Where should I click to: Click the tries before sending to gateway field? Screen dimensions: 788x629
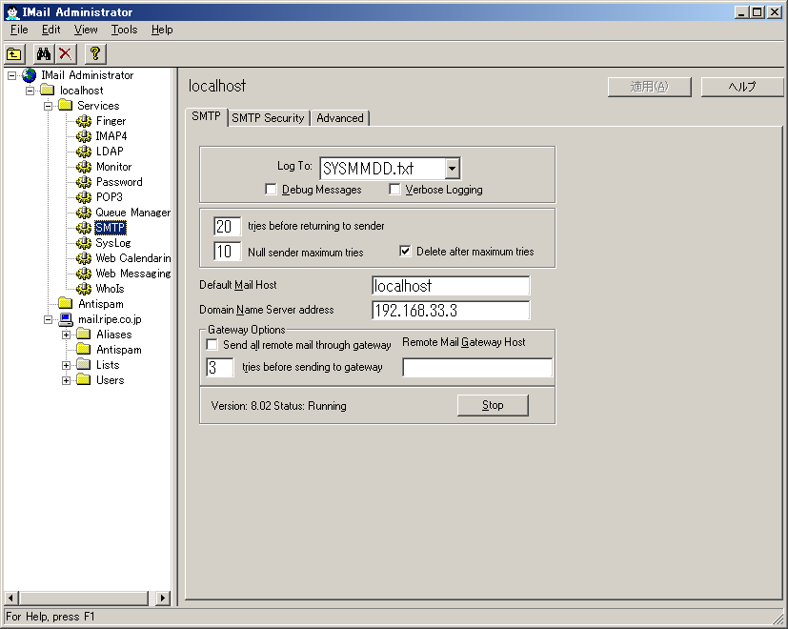(x=219, y=368)
